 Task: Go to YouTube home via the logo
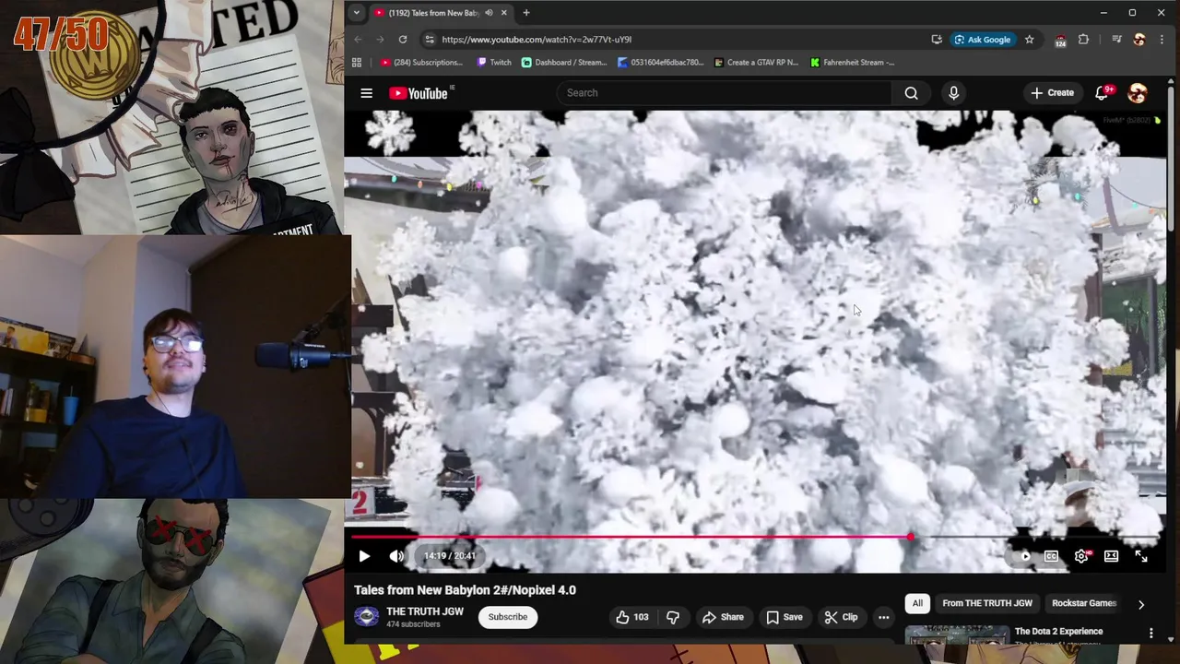tap(418, 93)
